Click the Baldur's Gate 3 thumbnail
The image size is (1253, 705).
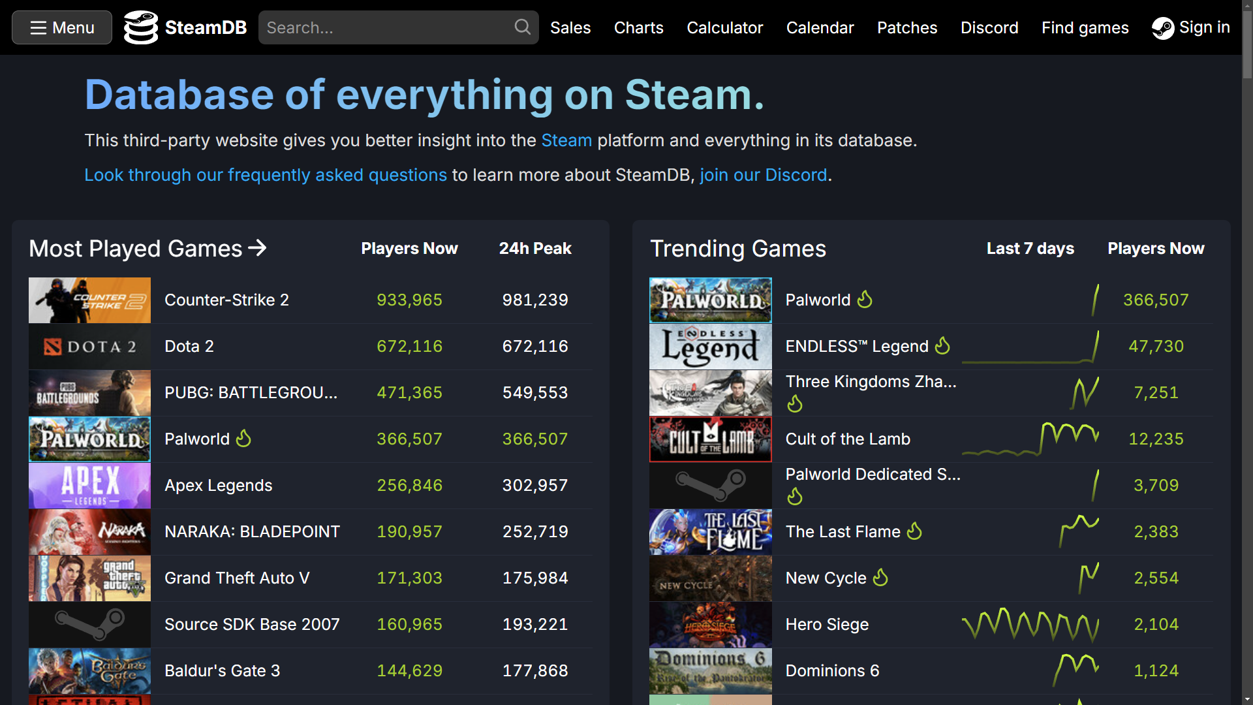pos(89,671)
